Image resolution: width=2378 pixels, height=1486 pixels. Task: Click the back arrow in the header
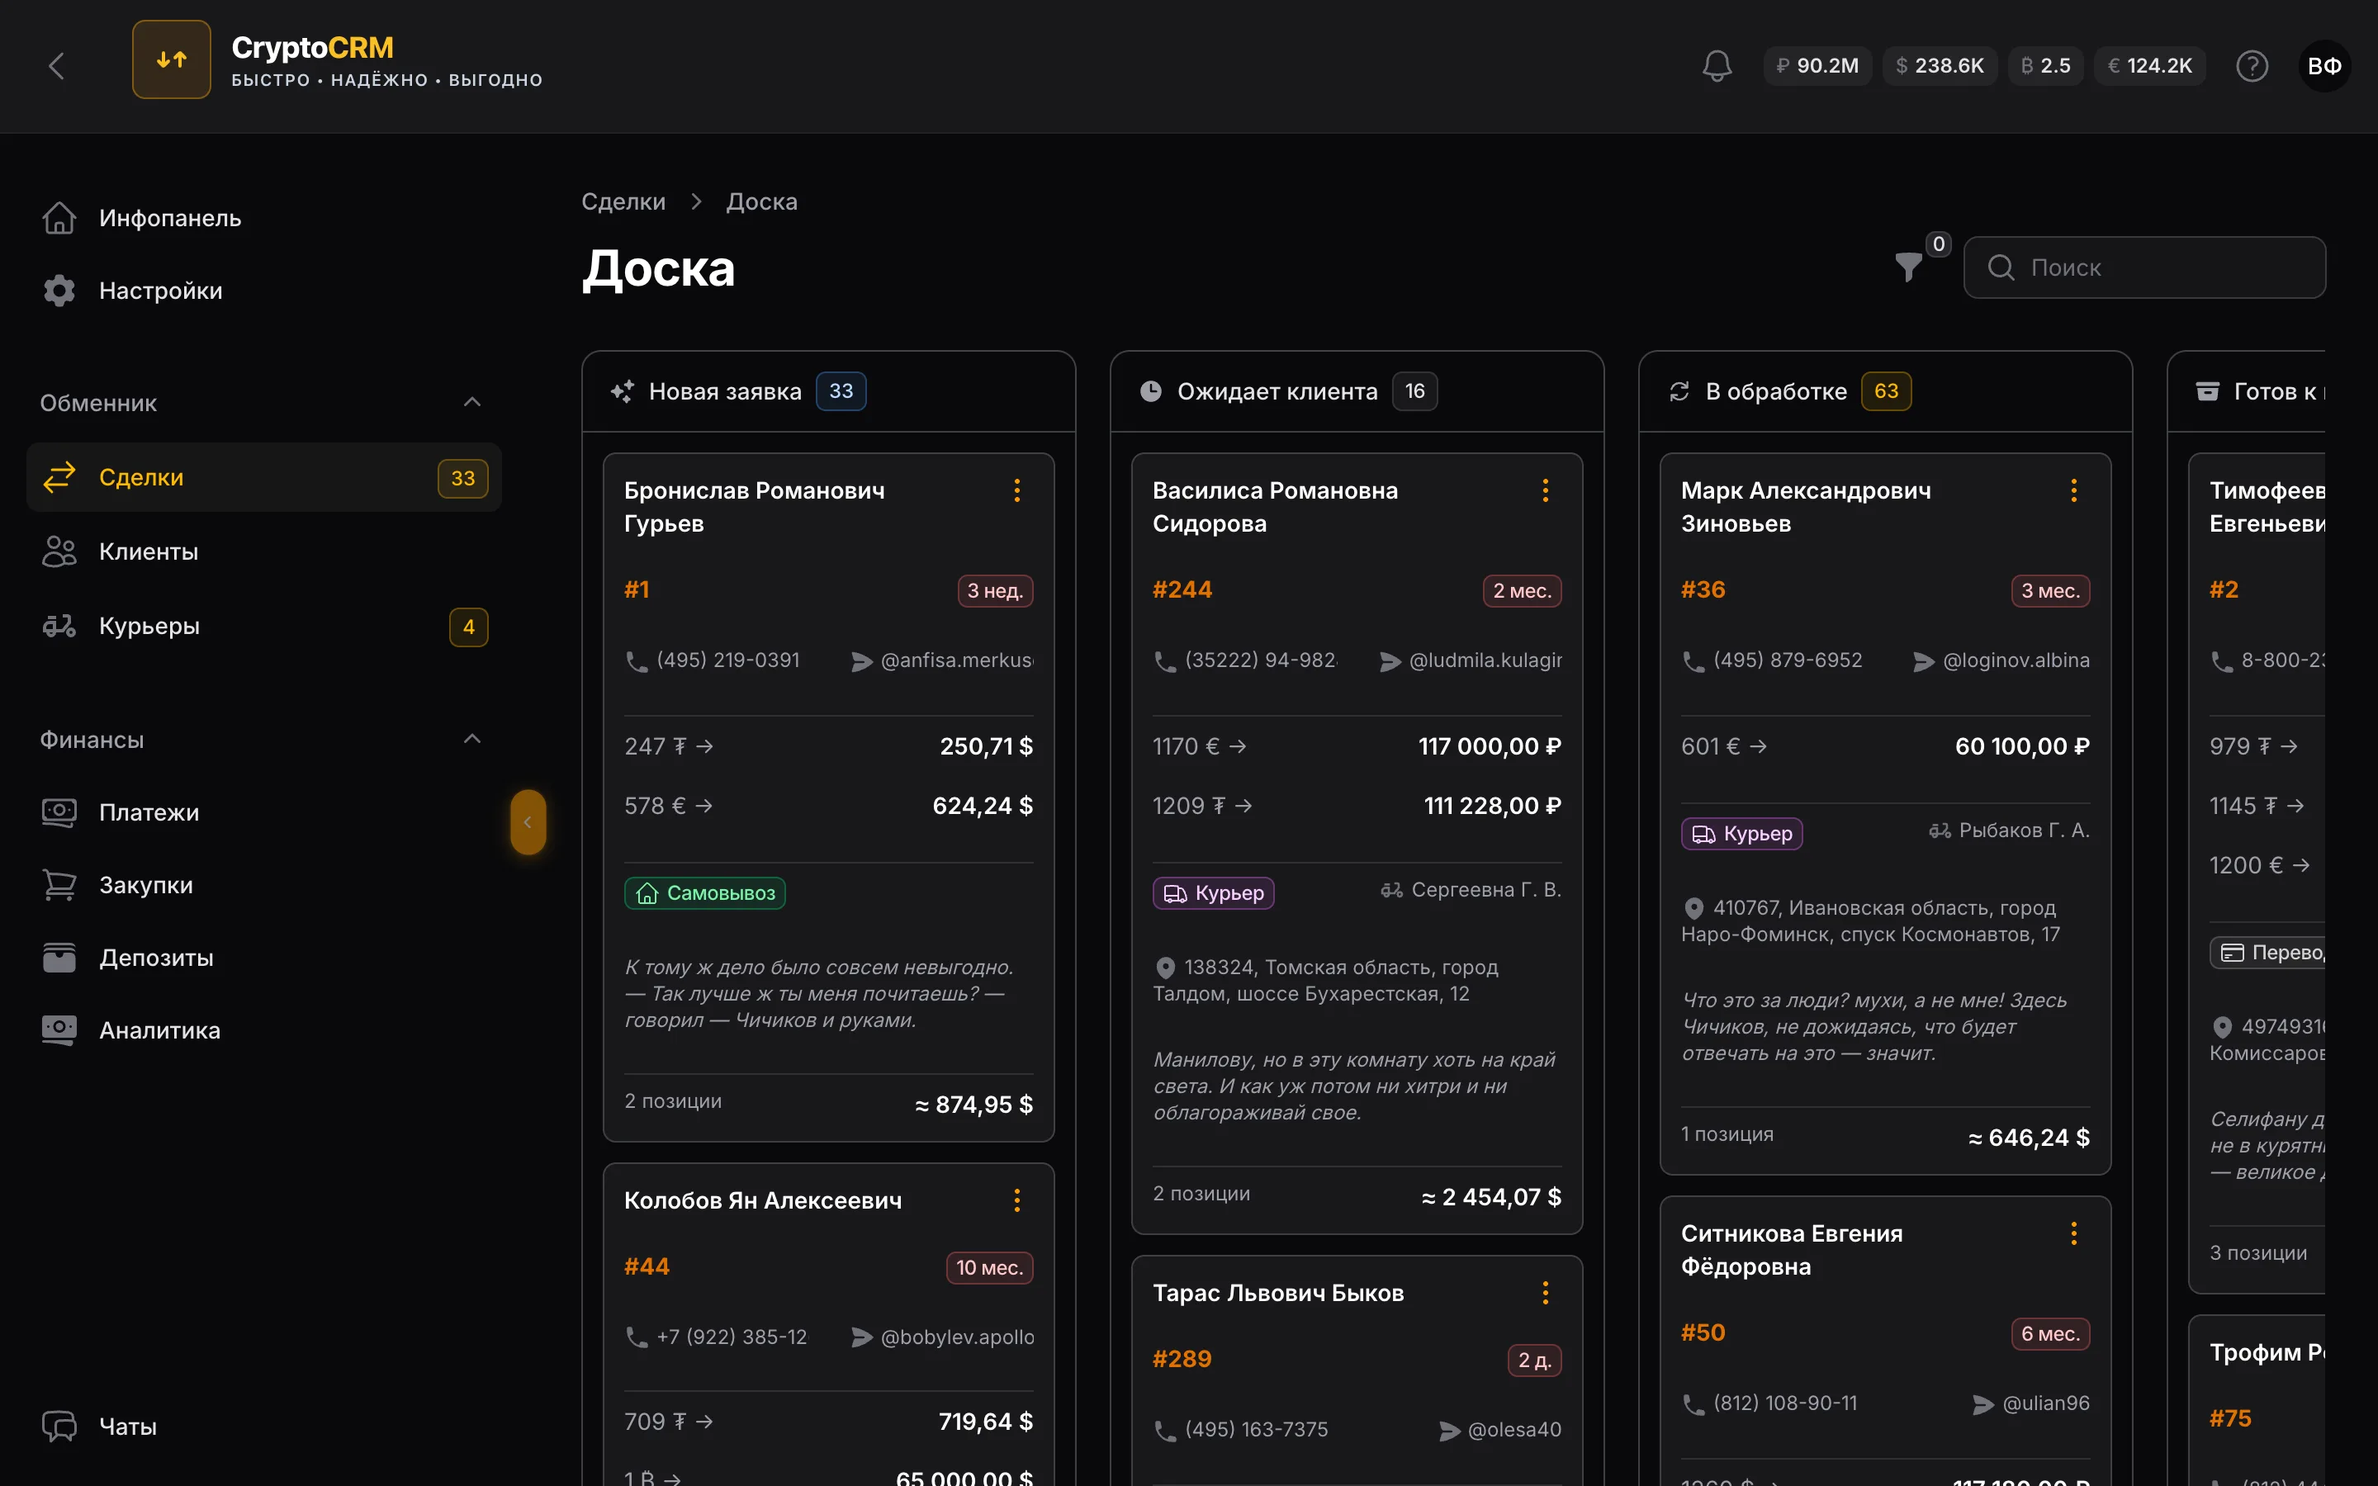tap(57, 66)
